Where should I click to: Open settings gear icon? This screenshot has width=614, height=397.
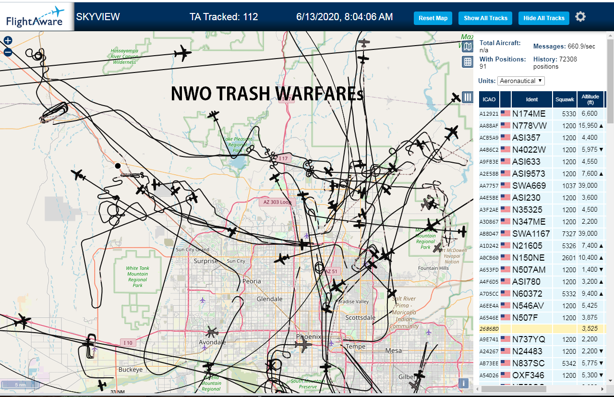(580, 17)
